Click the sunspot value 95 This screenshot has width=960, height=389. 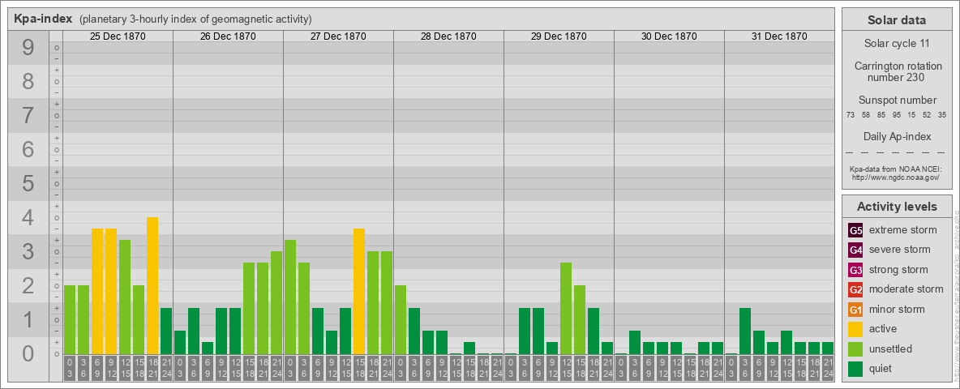pyautogui.click(x=896, y=115)
